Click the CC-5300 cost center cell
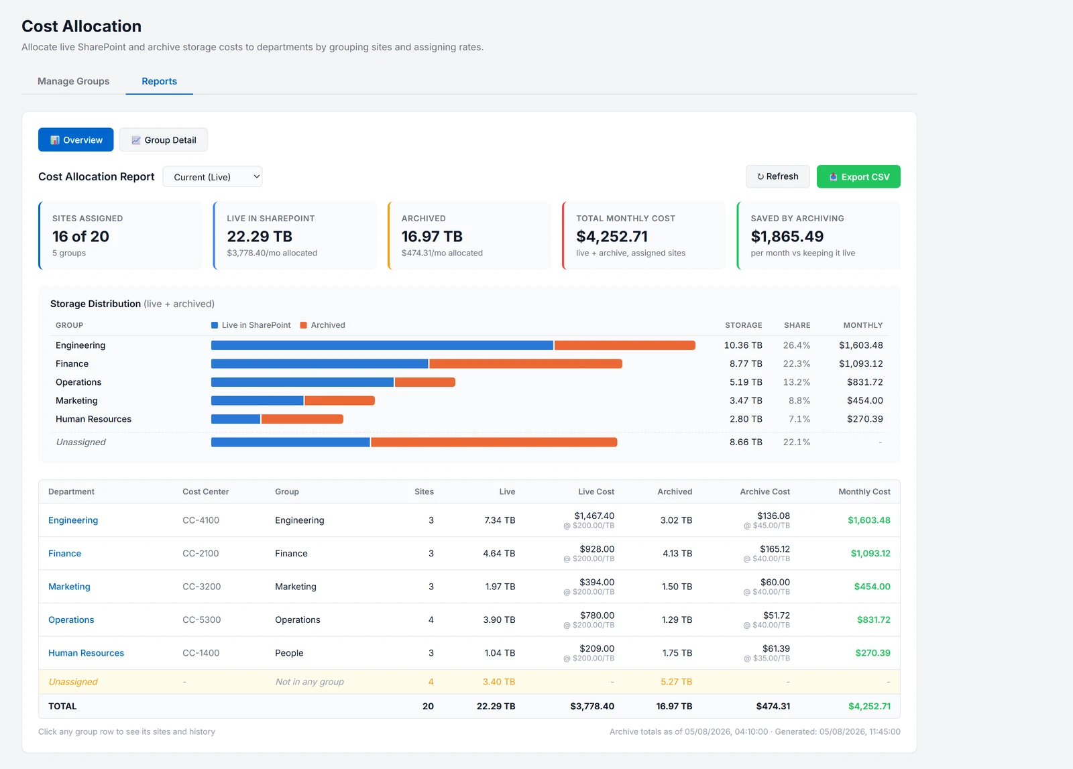This screenshot has width=1073, height=769. 201,619
